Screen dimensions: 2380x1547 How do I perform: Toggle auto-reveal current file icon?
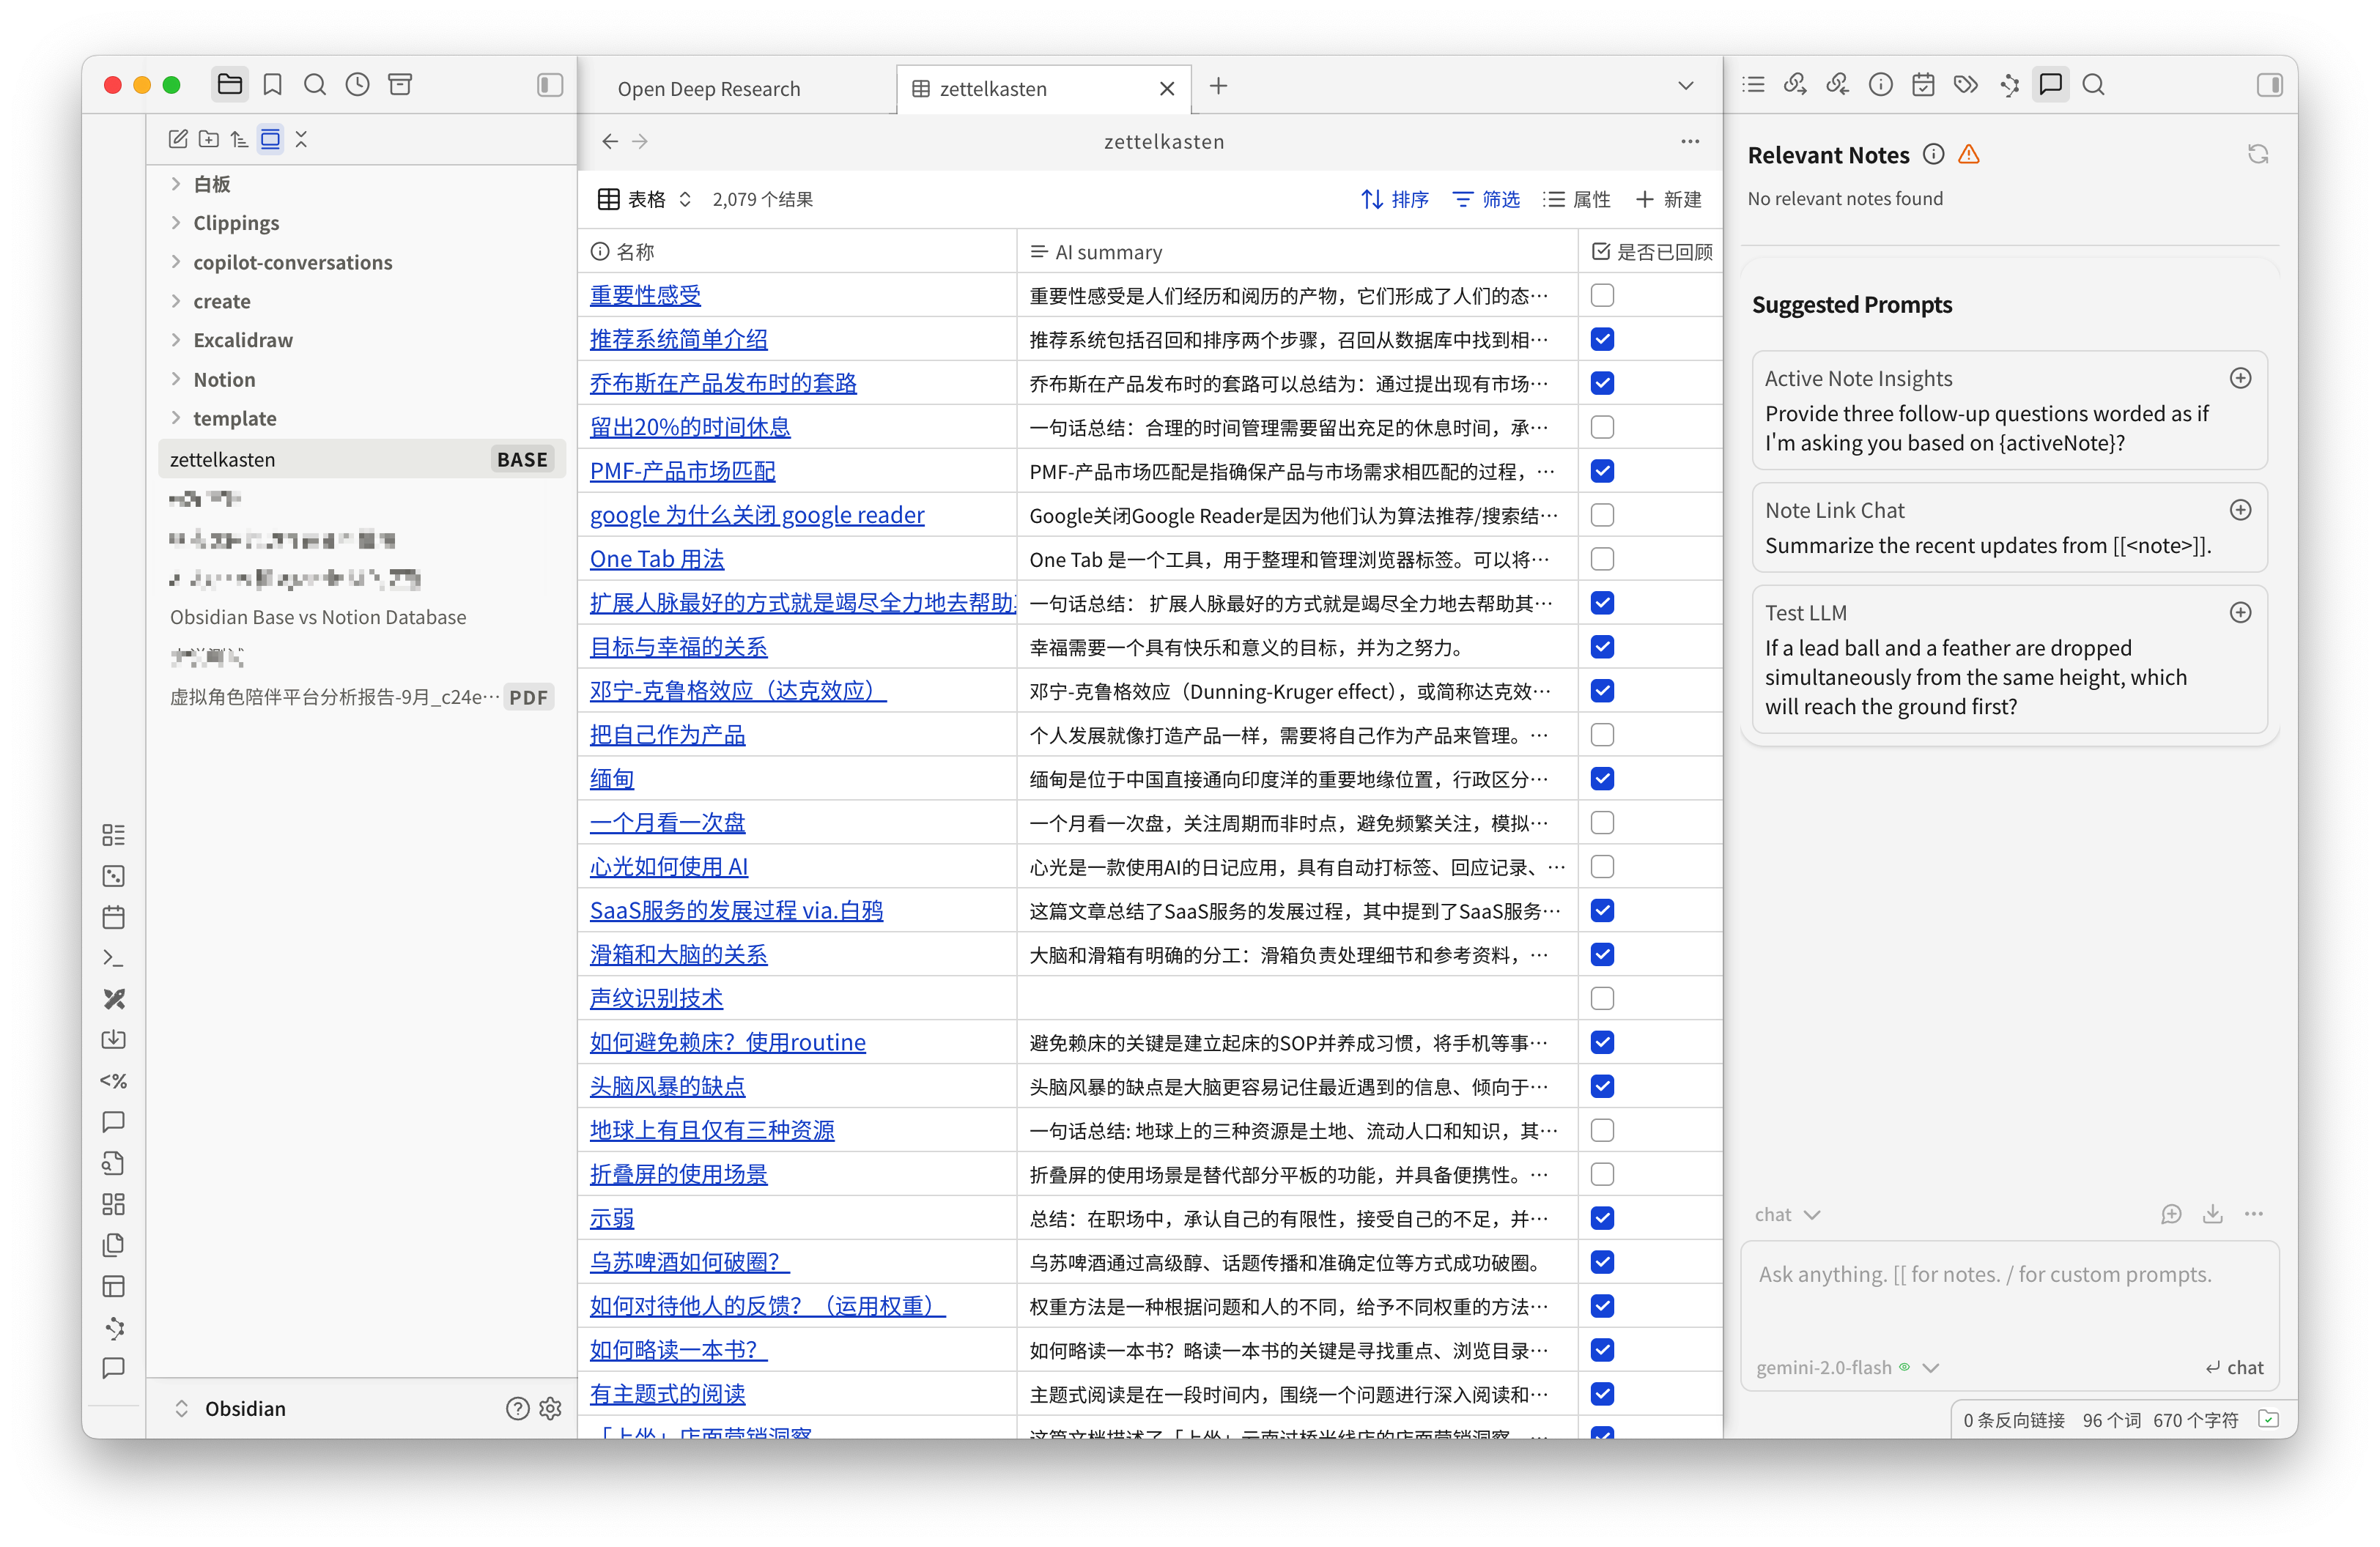[x=270, y=139]
